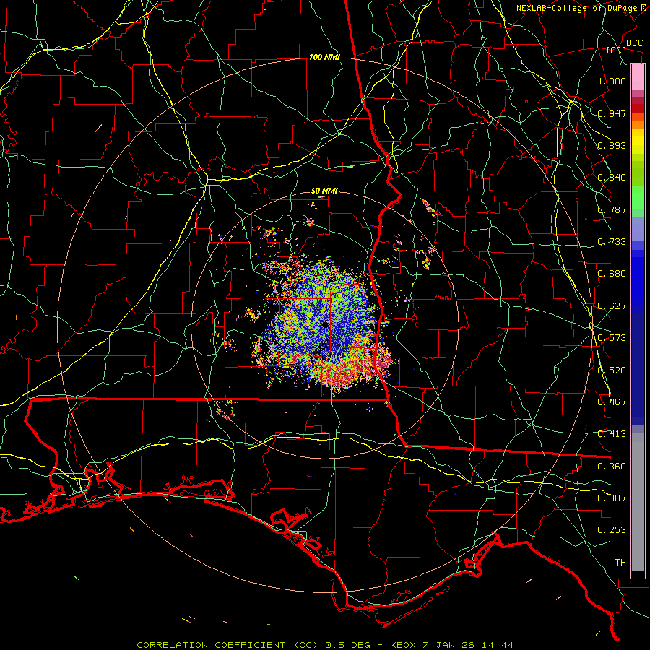Viewport: 650px width, 650px height.
Task: Click the 0.680 color scale value
Action: click(x=612, y=274)
